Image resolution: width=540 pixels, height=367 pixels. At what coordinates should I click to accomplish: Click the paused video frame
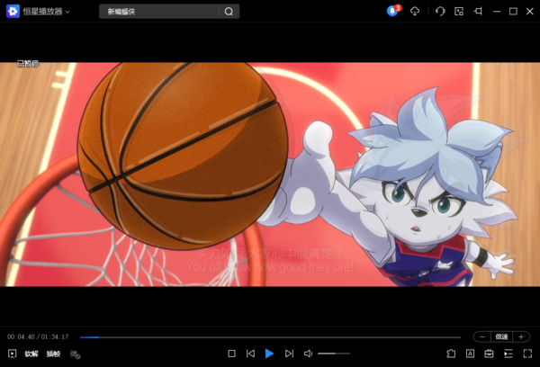pyautogui.click(x=270, y=175)
